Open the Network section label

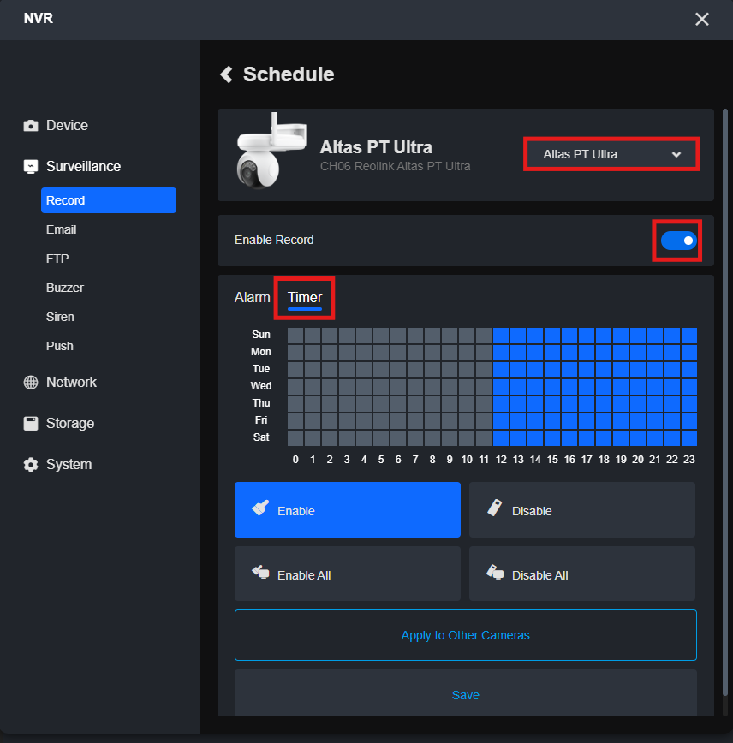(71, 383)
